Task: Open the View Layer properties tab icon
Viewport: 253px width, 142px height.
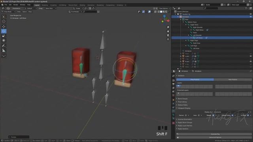Action: (174, 88)
